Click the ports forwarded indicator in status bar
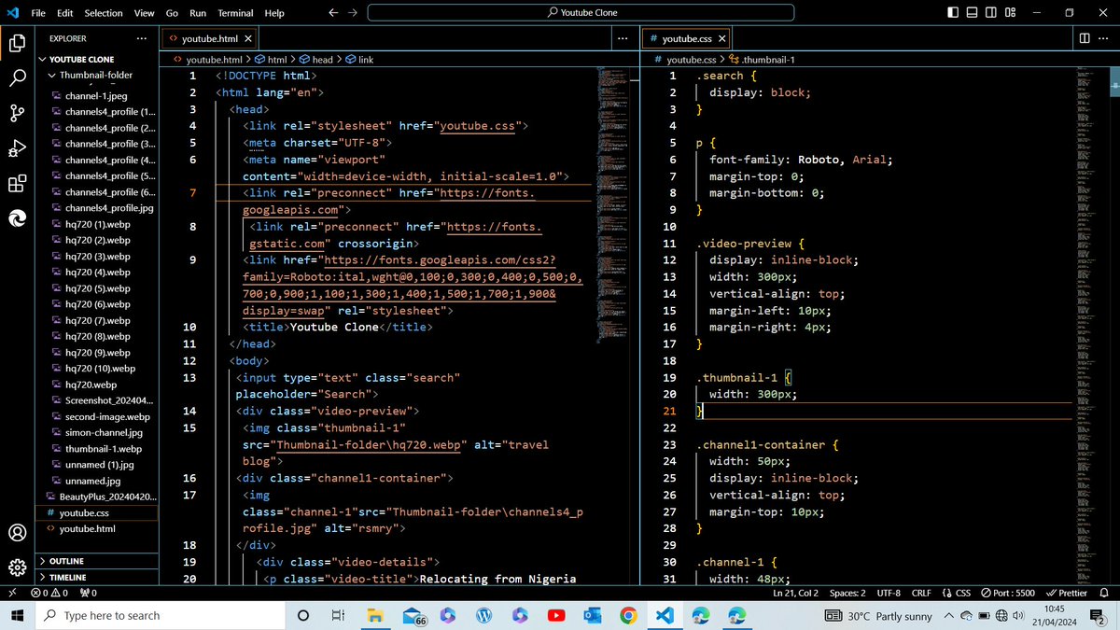1120x630 pixels. click(x=91, y=593)
